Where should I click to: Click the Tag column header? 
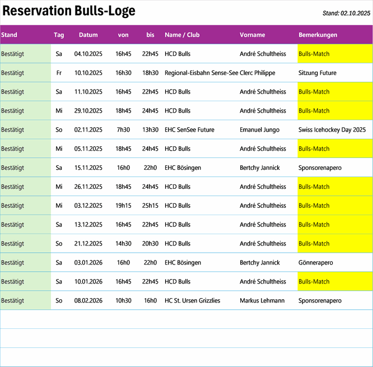click(59, 35)
